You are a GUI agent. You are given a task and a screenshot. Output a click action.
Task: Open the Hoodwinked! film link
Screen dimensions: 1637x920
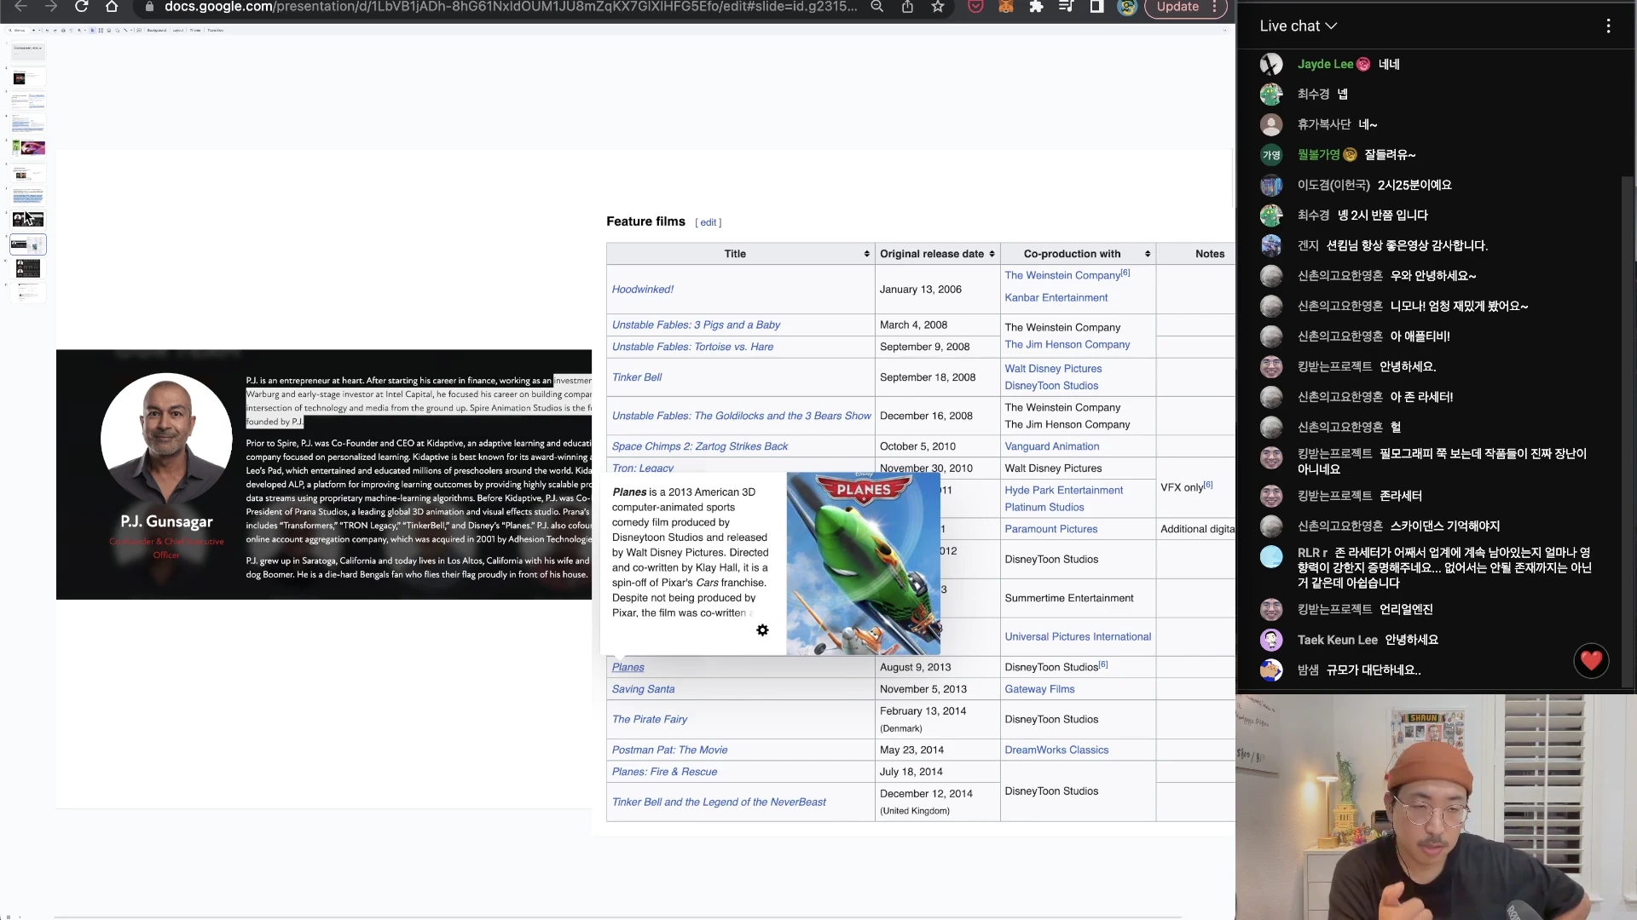(642, 290)
